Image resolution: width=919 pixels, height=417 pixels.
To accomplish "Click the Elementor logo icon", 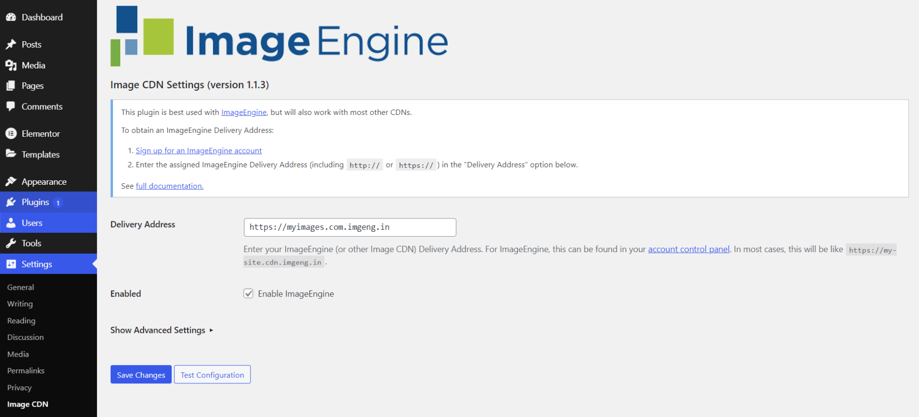I will coord(11,134).
